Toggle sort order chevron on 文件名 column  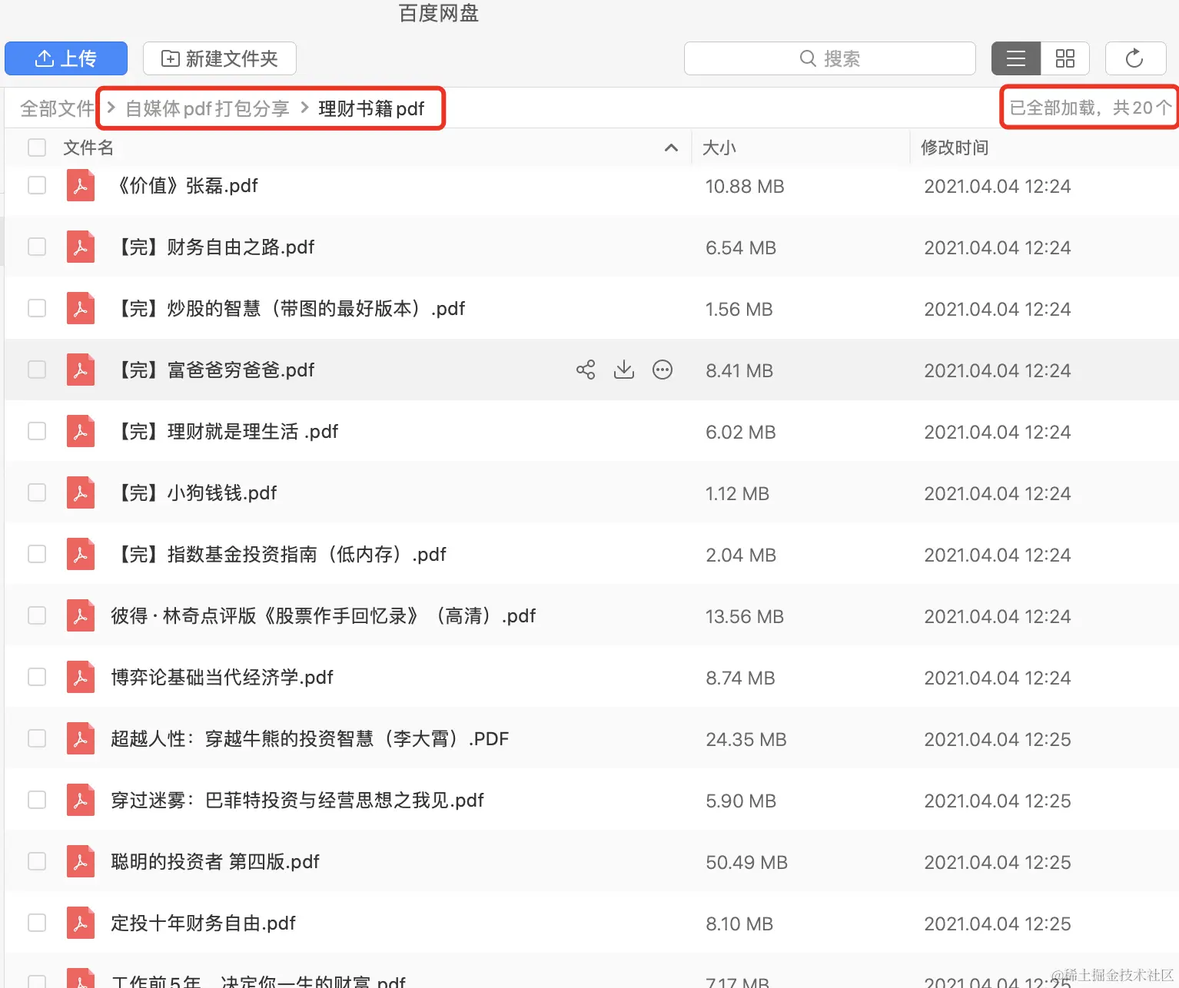pos(671,148)
